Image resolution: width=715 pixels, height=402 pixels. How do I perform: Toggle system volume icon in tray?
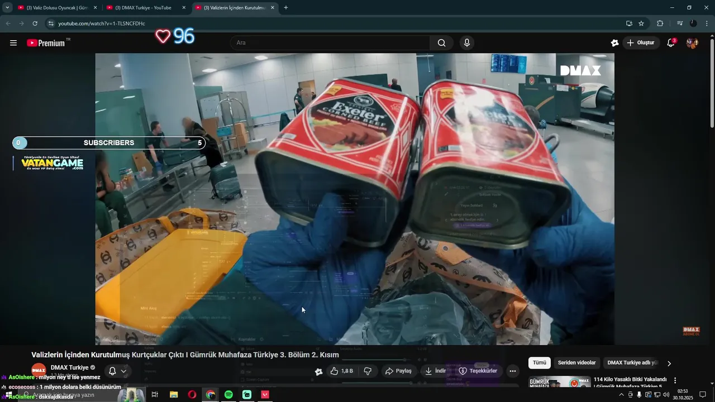666,395
